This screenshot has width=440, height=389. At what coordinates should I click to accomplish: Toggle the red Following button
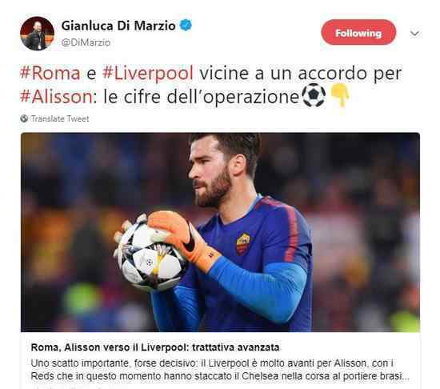[358, 33]
